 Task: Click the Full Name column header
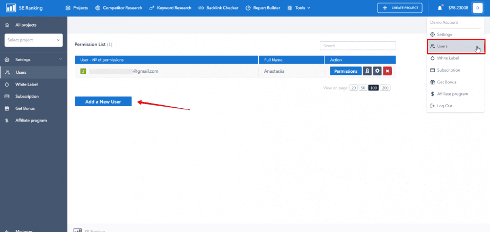point(291,59)
